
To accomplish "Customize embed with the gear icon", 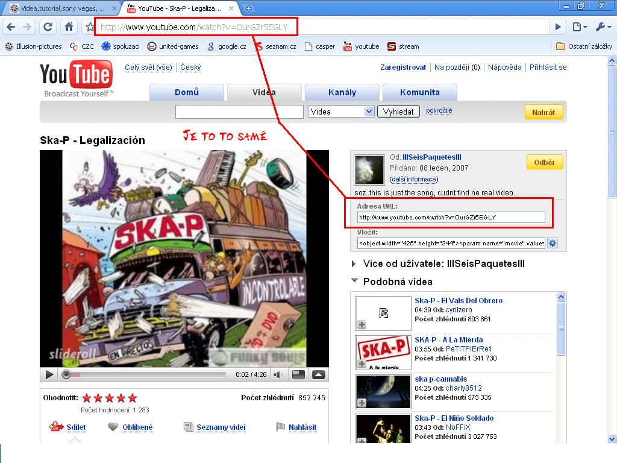I will (553, 243).
